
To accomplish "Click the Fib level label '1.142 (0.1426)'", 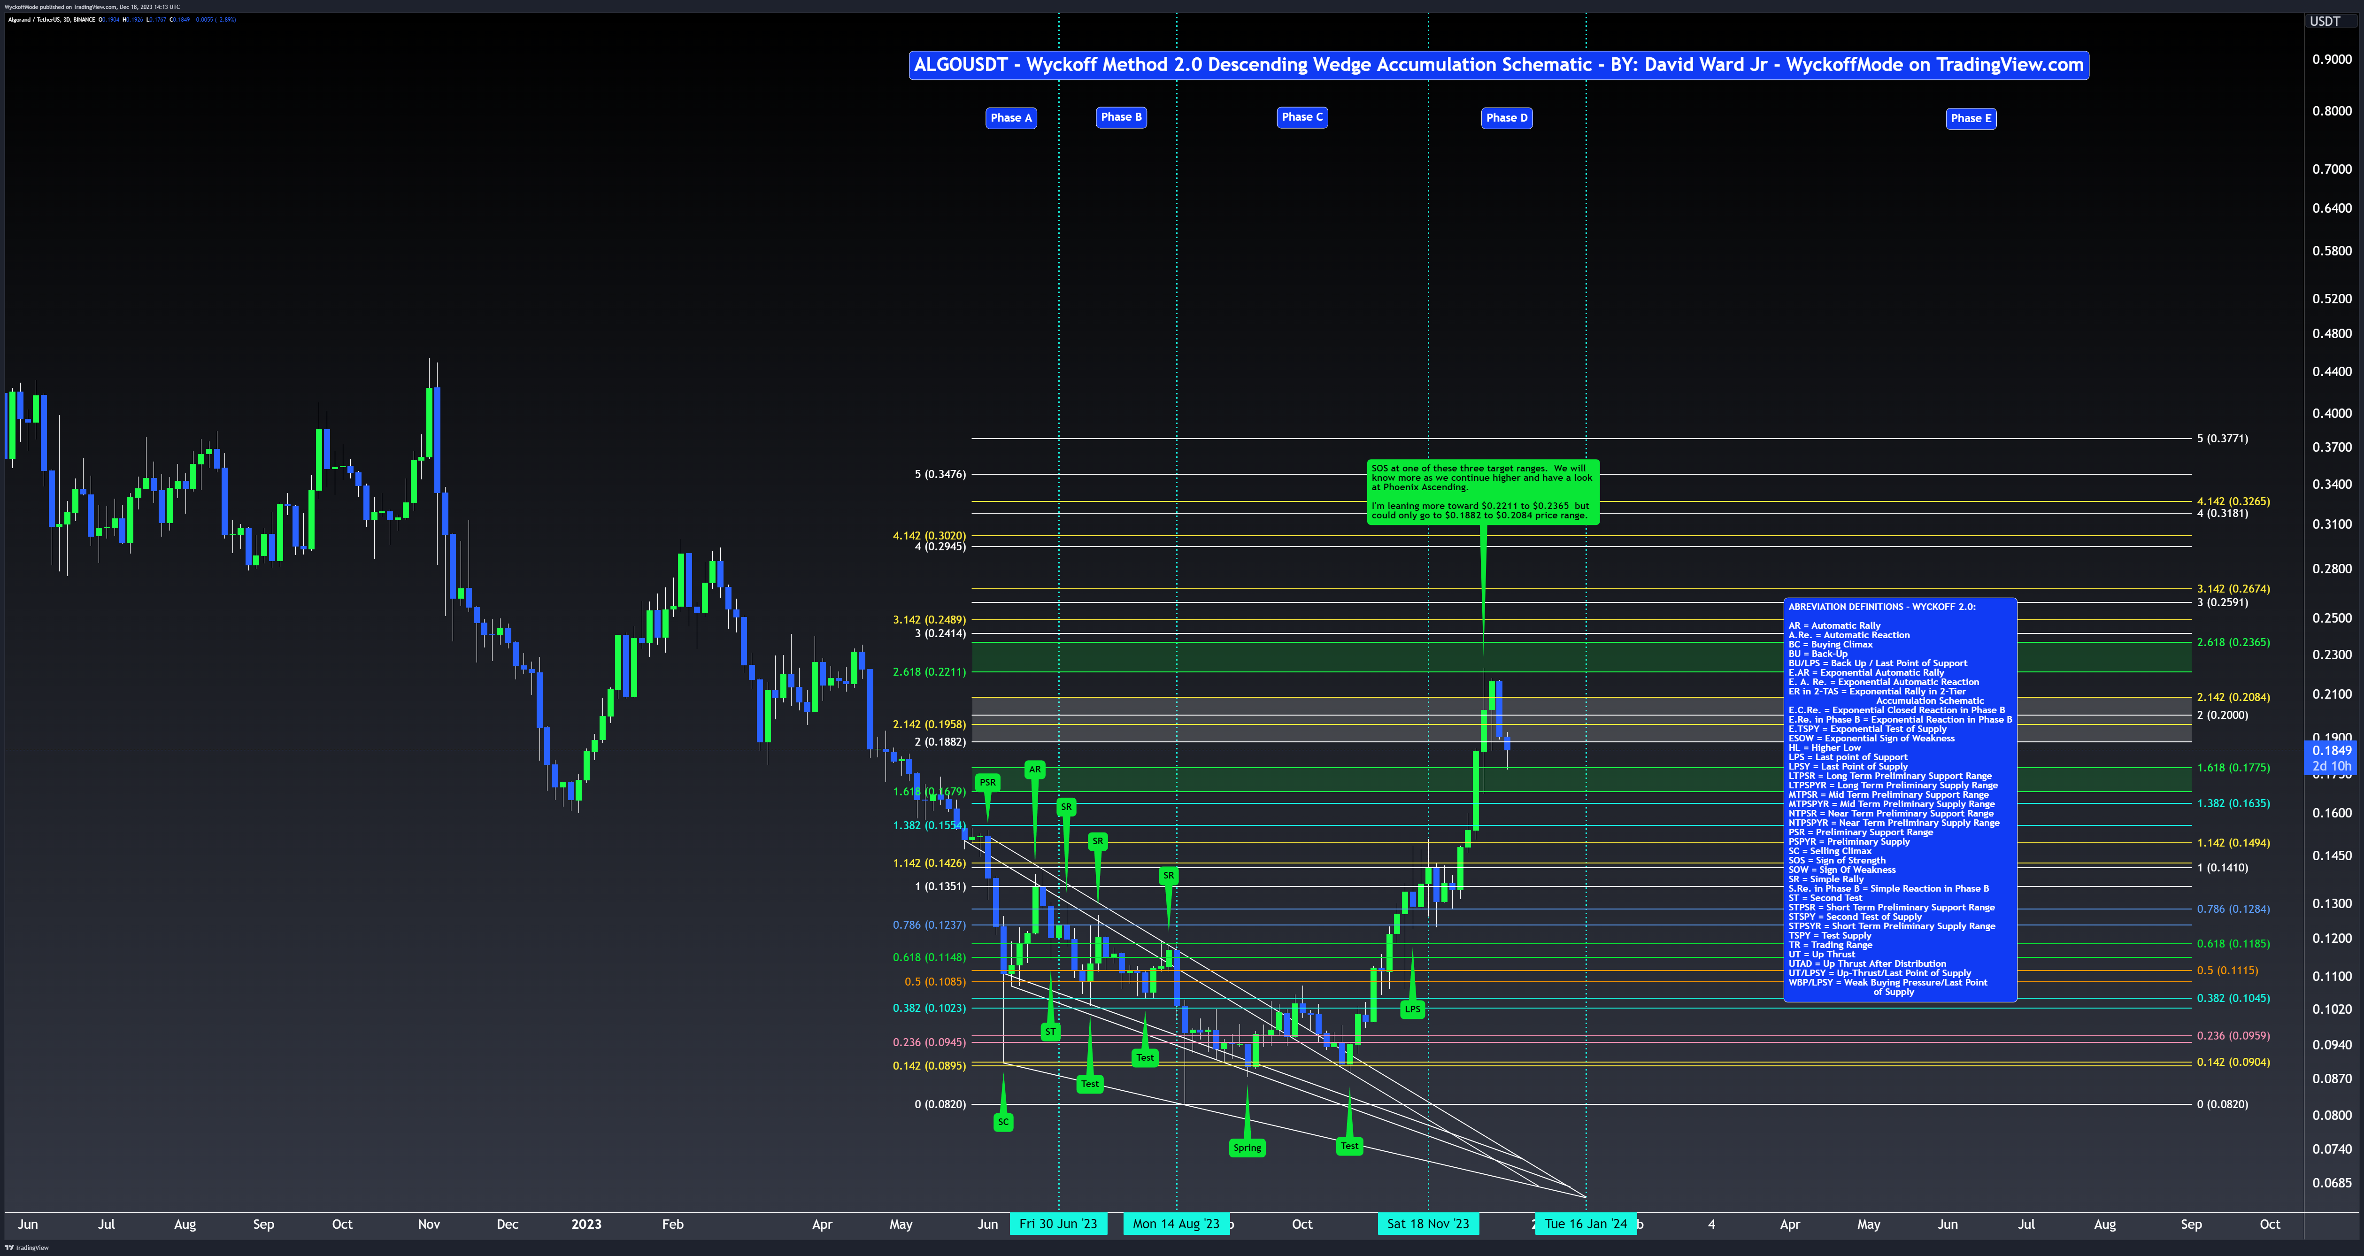I will [929, 863].
